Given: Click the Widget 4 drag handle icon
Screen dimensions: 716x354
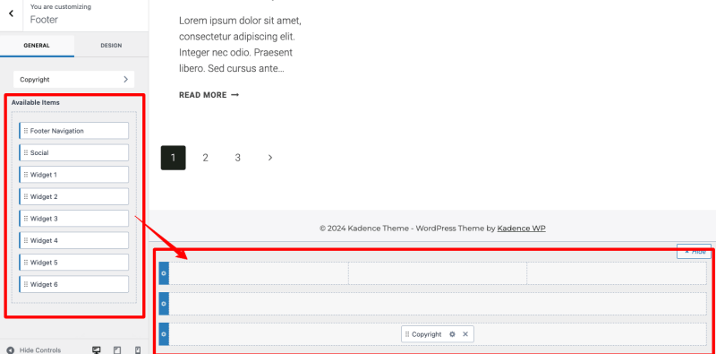Looking at the screenshot, I should tap(26, 240).
